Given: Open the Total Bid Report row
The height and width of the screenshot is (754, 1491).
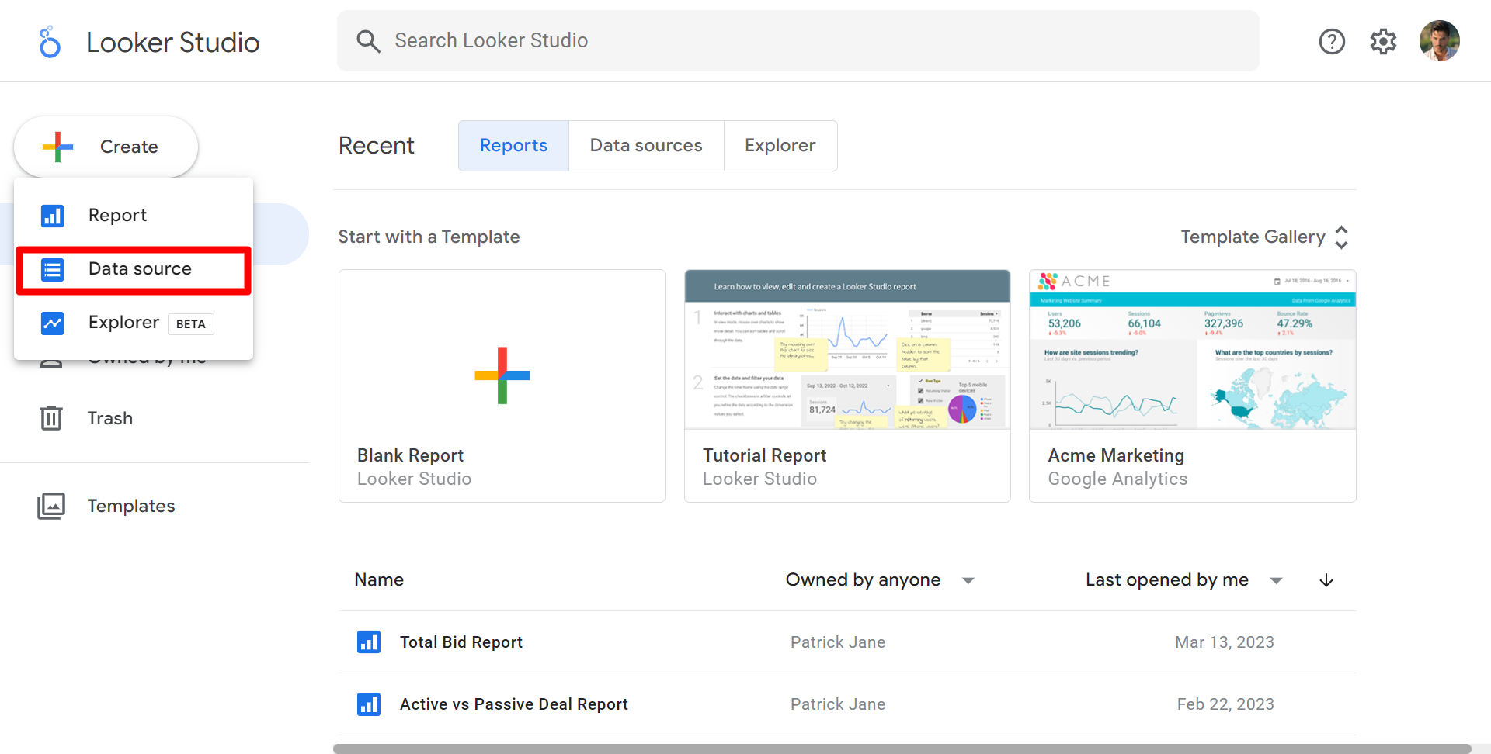Looking at the screenshot, I should 847,642.
